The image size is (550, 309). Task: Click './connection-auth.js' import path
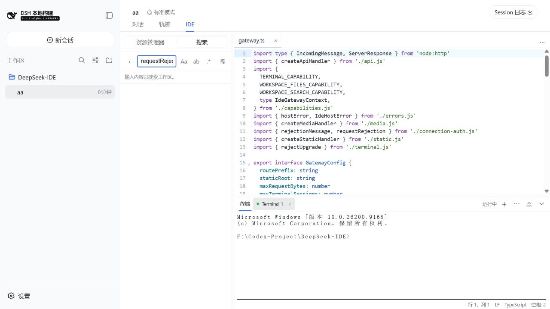pyautogui.click(x=444, y=131)
